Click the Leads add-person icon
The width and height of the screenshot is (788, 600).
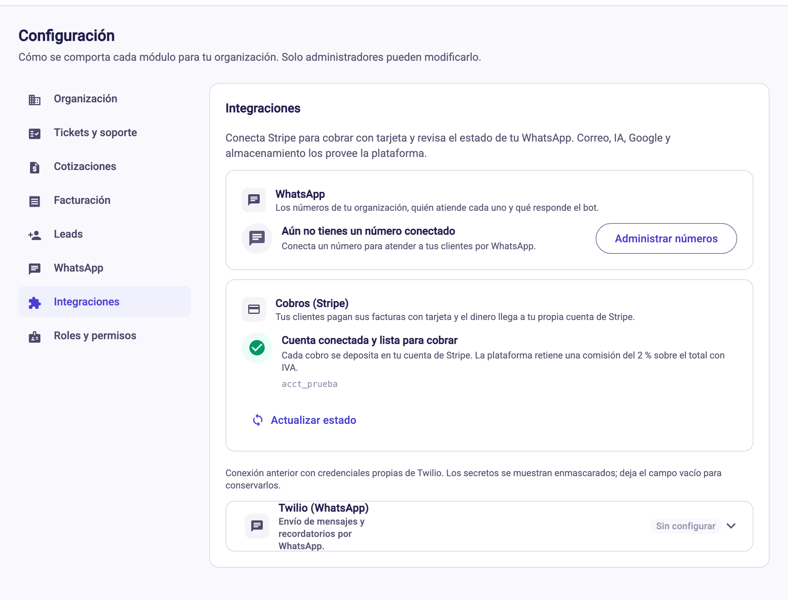35,235
